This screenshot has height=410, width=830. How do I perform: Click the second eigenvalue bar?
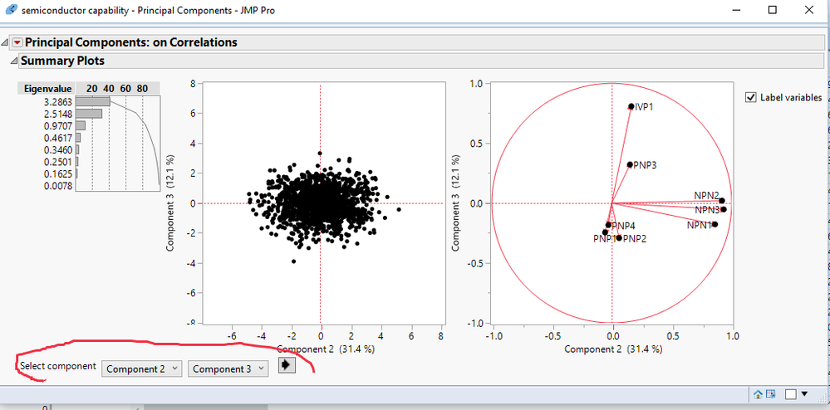89,113
